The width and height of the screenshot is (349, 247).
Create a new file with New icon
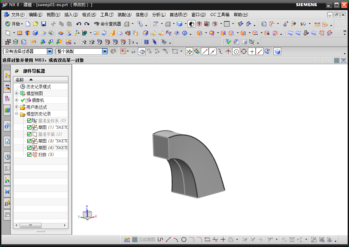[x=28, y=24]
